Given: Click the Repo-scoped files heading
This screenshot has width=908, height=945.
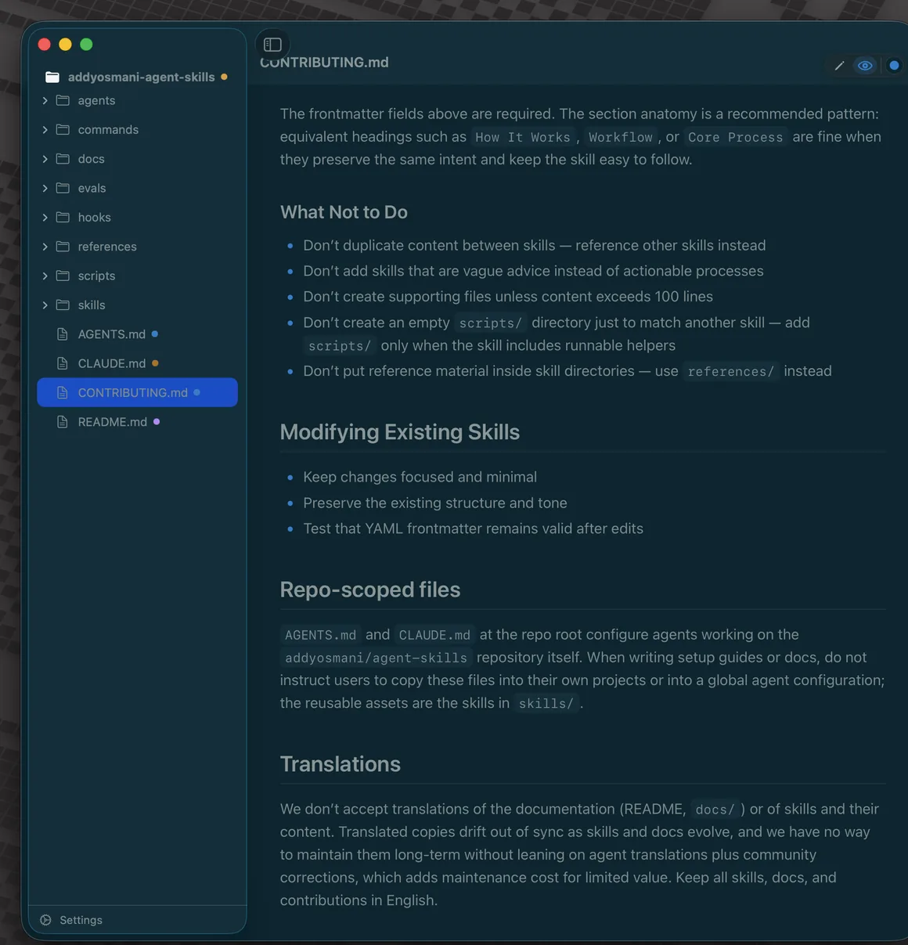Looking at the screenshot, I should tap(370, 590).
